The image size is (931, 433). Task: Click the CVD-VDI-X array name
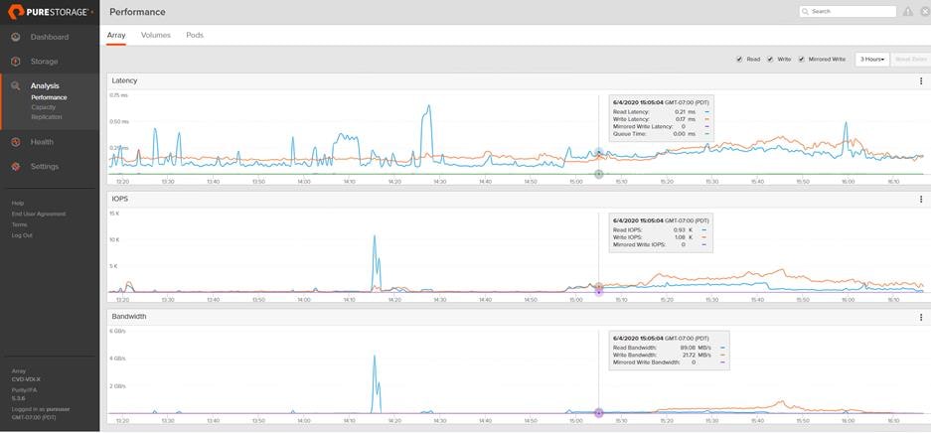[x=26, y=379]
